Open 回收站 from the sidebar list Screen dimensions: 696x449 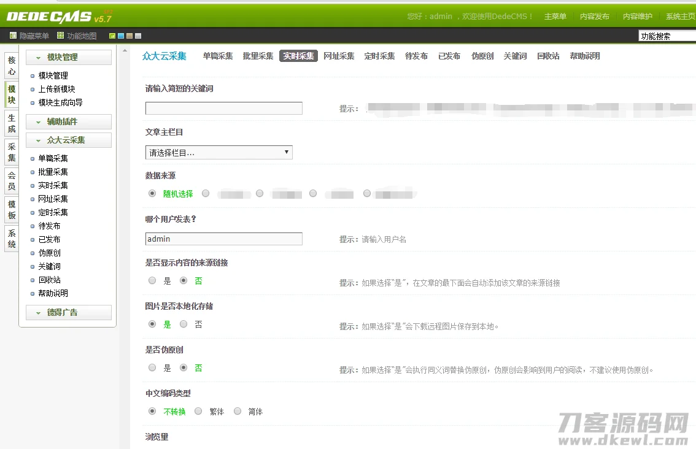point(50,279)
